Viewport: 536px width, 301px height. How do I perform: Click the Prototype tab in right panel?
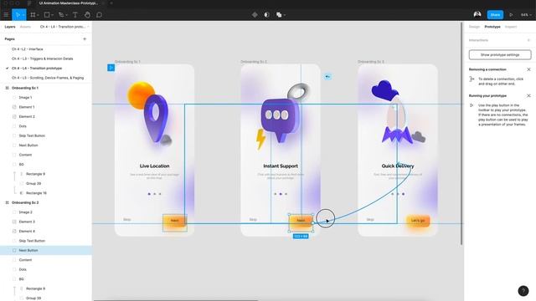pos(492,27)
